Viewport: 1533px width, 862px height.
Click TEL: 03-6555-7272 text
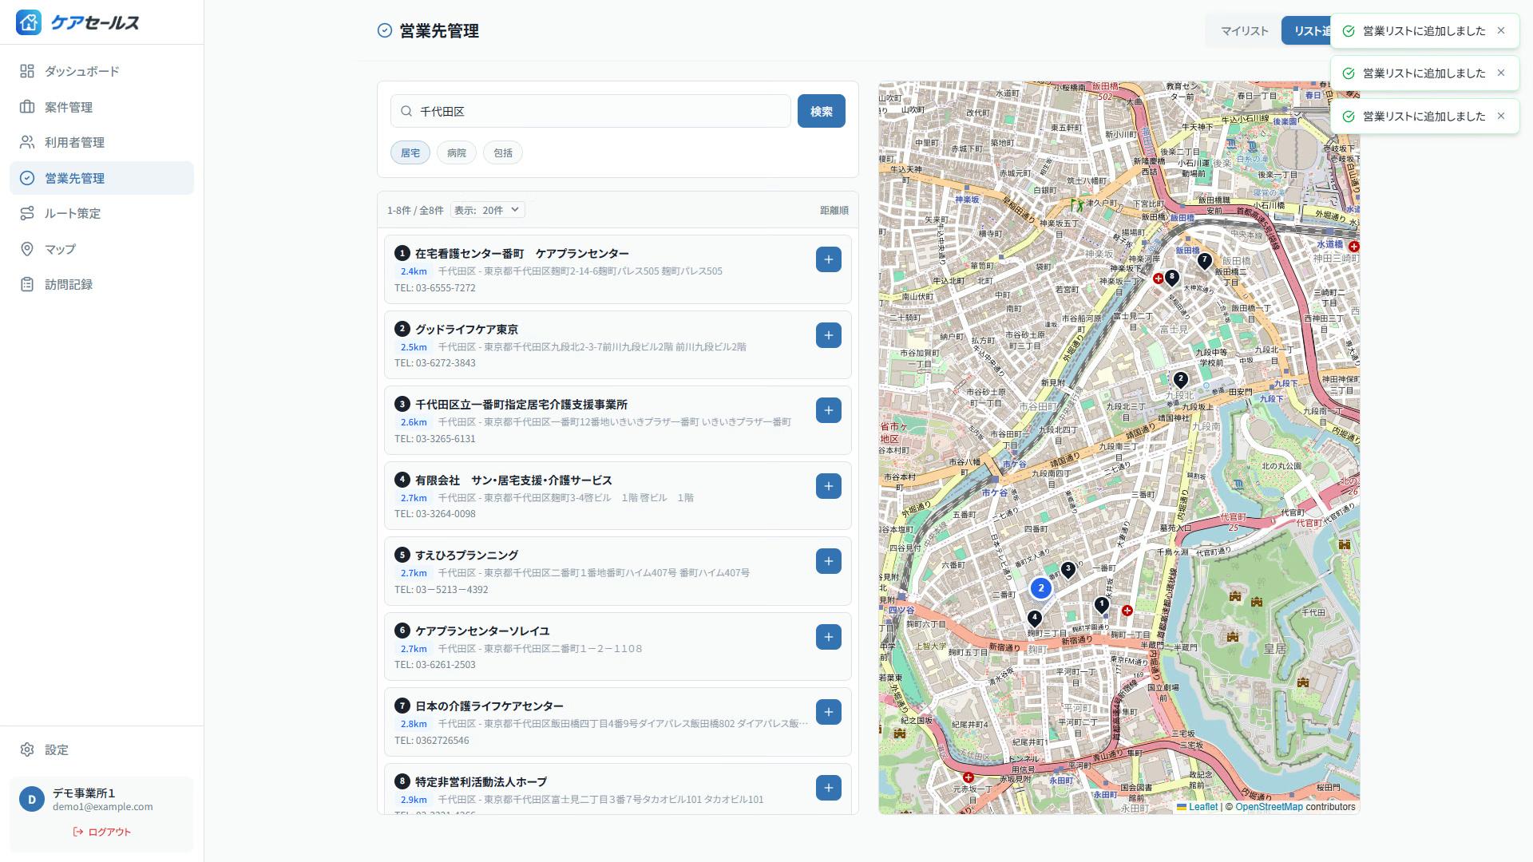pos(435,288)
